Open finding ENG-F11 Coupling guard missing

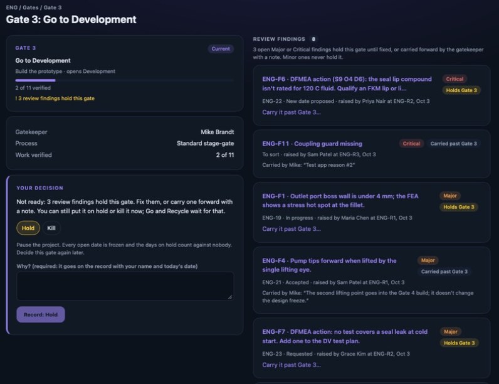[312, 144]
